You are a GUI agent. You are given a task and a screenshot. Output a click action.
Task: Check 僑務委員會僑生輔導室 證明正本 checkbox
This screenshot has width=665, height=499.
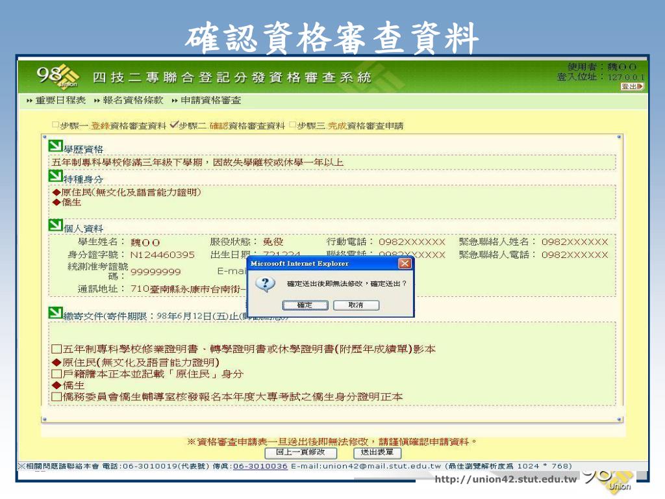click(56, 397)
